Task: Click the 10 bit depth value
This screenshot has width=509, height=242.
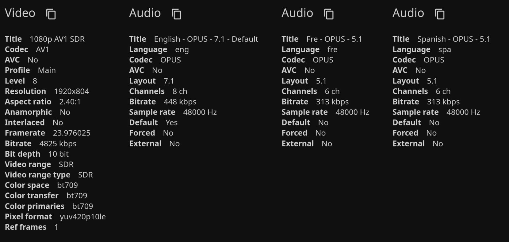Action: pos(58,154)
